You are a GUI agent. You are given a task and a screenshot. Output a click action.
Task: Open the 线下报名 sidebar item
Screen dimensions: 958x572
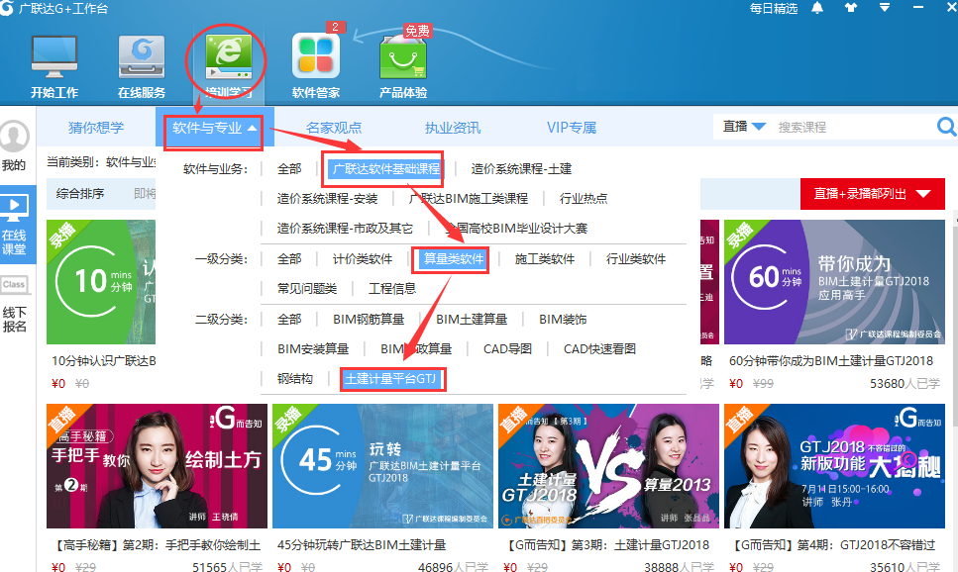pyautogui.click(x=14, y=305)
